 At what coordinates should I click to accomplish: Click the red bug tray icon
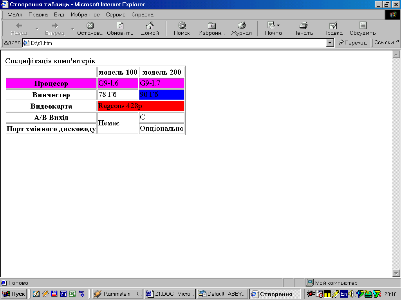click(x=311, y=294)
